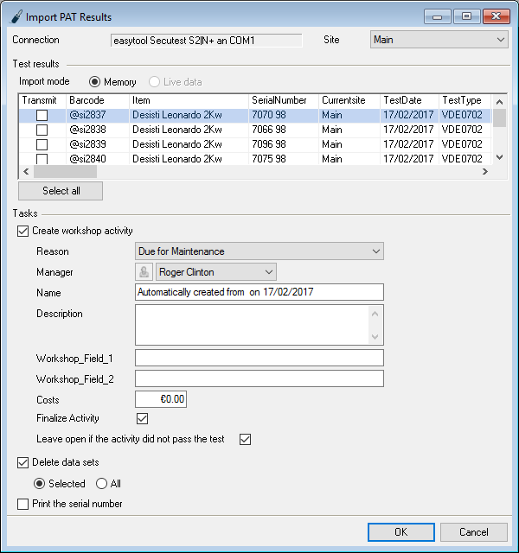Click the Cancel button

[473, 532]
